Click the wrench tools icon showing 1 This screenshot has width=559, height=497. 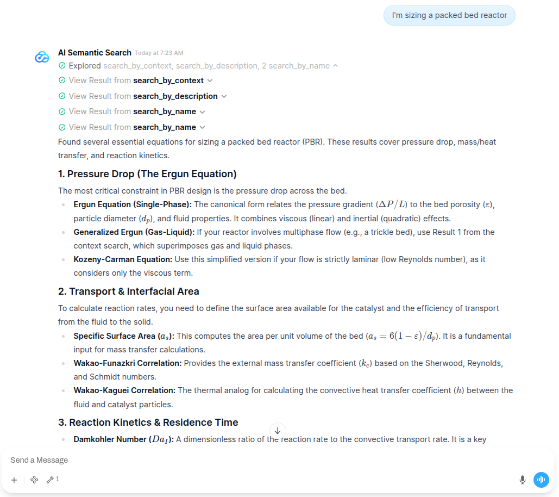point(52,480)
